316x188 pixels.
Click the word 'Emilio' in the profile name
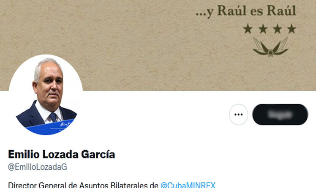pos(24,154)
